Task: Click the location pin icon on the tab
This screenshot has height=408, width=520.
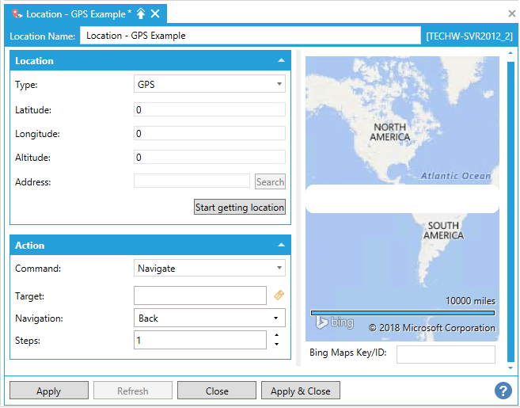Action: pos(17,13)
